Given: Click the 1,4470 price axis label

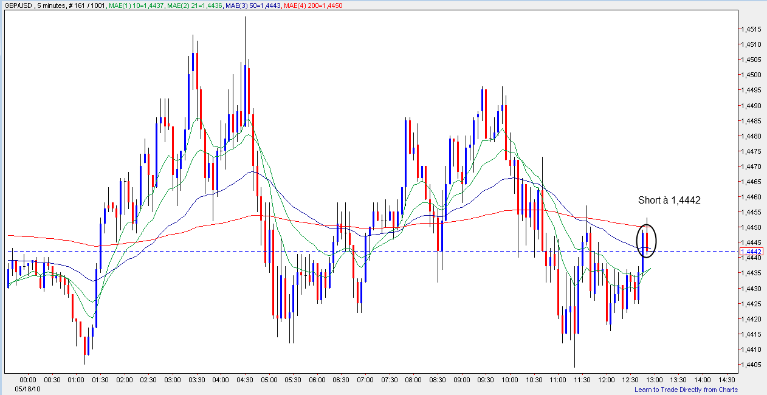Looking at the screenshot, I should pyautogui.click(x=751, y=167).
